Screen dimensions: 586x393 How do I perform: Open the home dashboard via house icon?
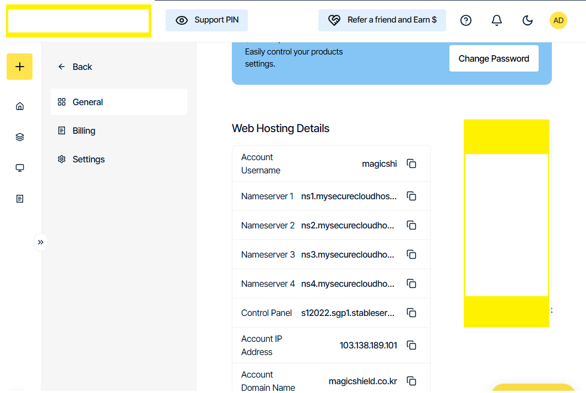[19, 106]
